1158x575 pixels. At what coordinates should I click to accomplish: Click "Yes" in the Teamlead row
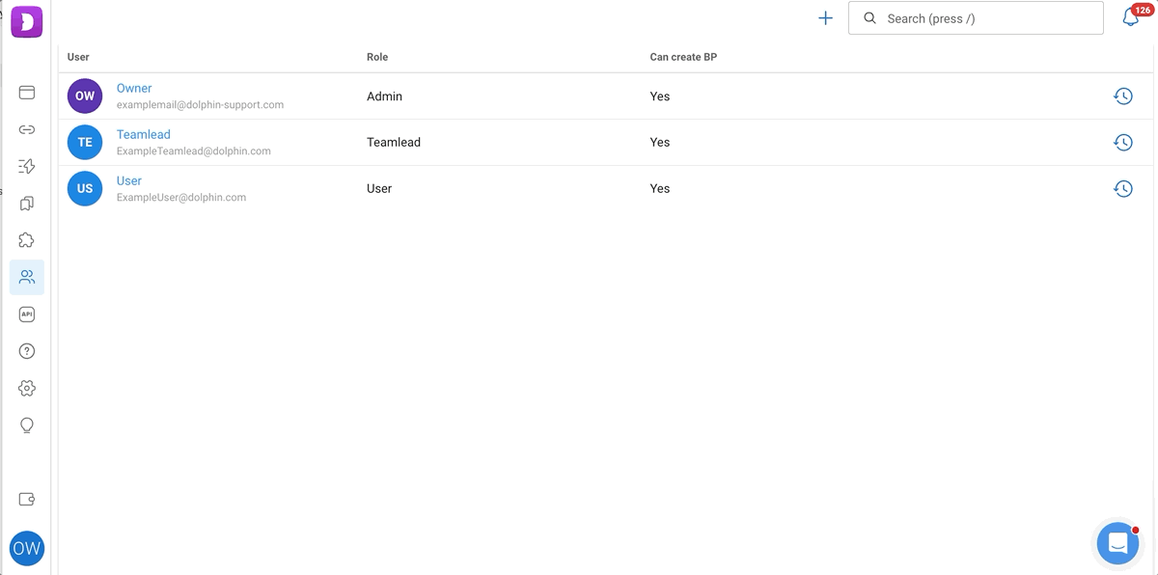coord(660,143)
